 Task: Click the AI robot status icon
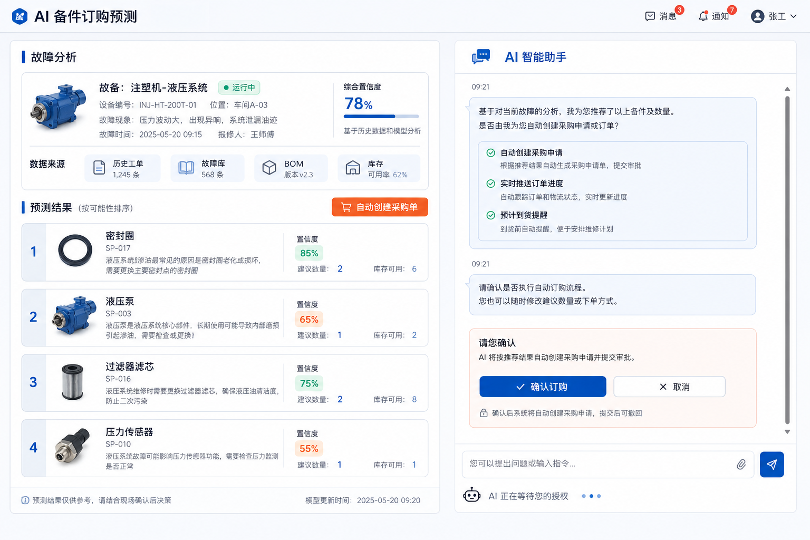click(472, 495)
